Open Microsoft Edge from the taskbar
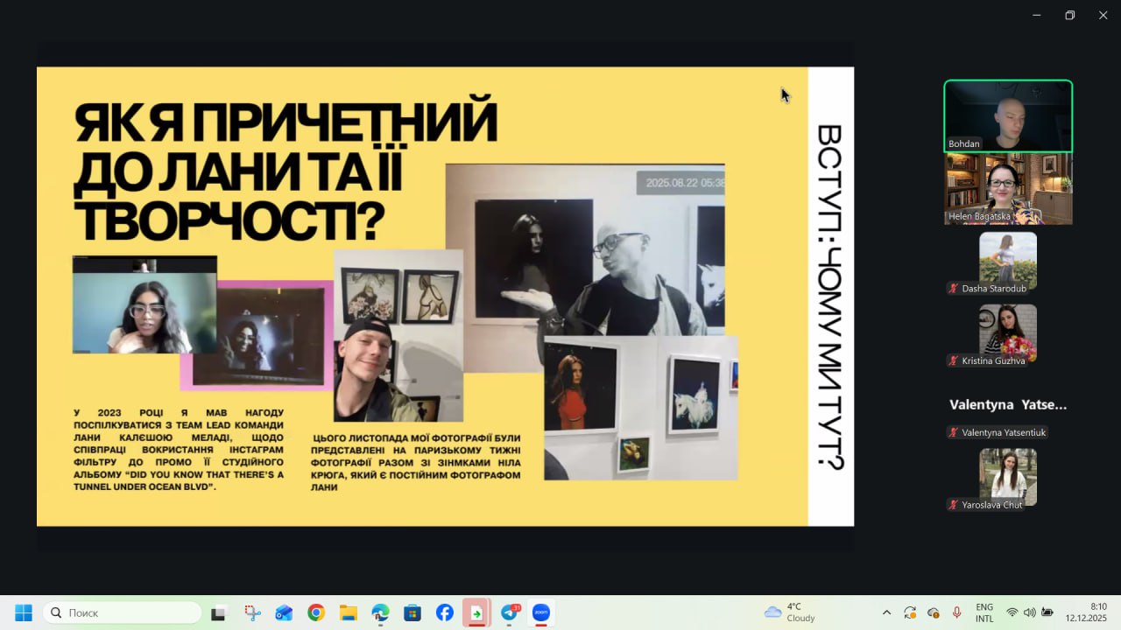 380,612
